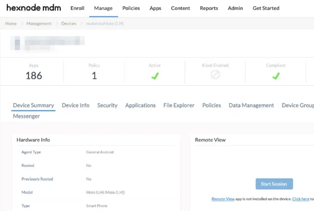This screenshot has height=211, width=314.
Task: Open the Messenger tab
Action: [x=26, y=116]
